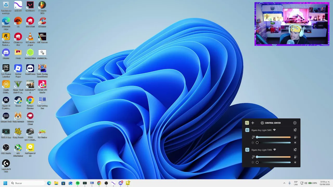
Task: Select the Google Chrome desktop shortcut
Action: 30,103
